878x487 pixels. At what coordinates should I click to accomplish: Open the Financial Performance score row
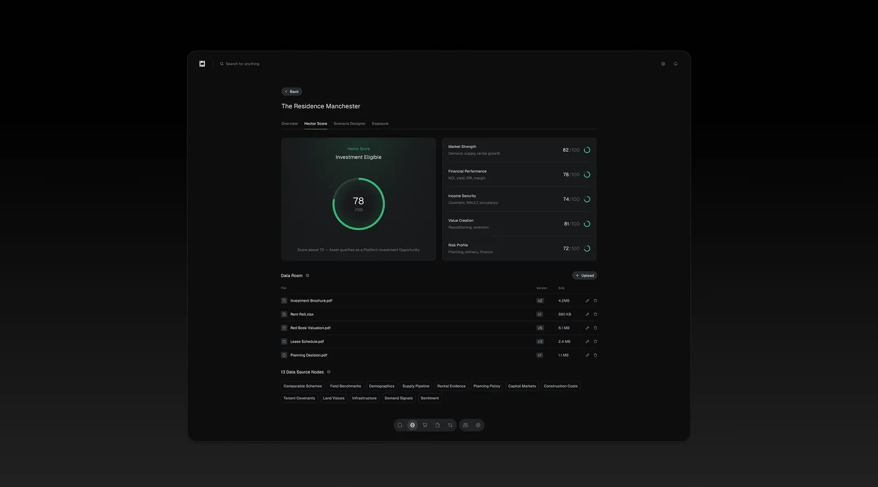(519, 175)
